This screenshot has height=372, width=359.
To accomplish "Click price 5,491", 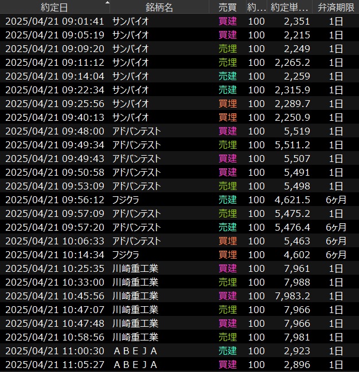I will [297, 172].
